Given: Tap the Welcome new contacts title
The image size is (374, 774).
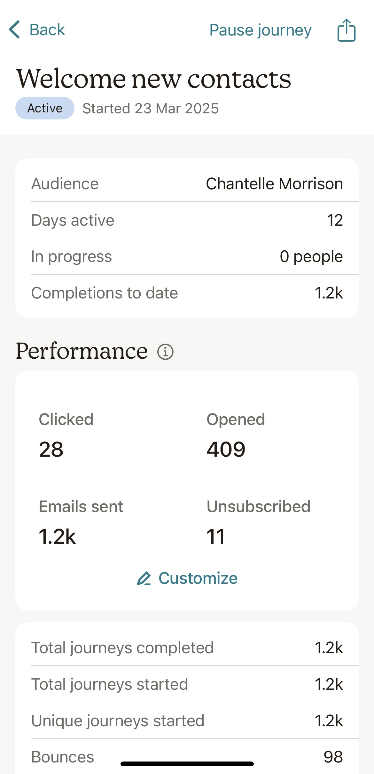Looking at the screenshot, I should (153, 79).
